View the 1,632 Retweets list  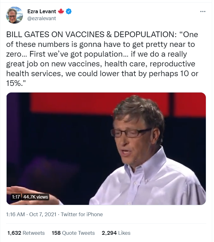26,233
